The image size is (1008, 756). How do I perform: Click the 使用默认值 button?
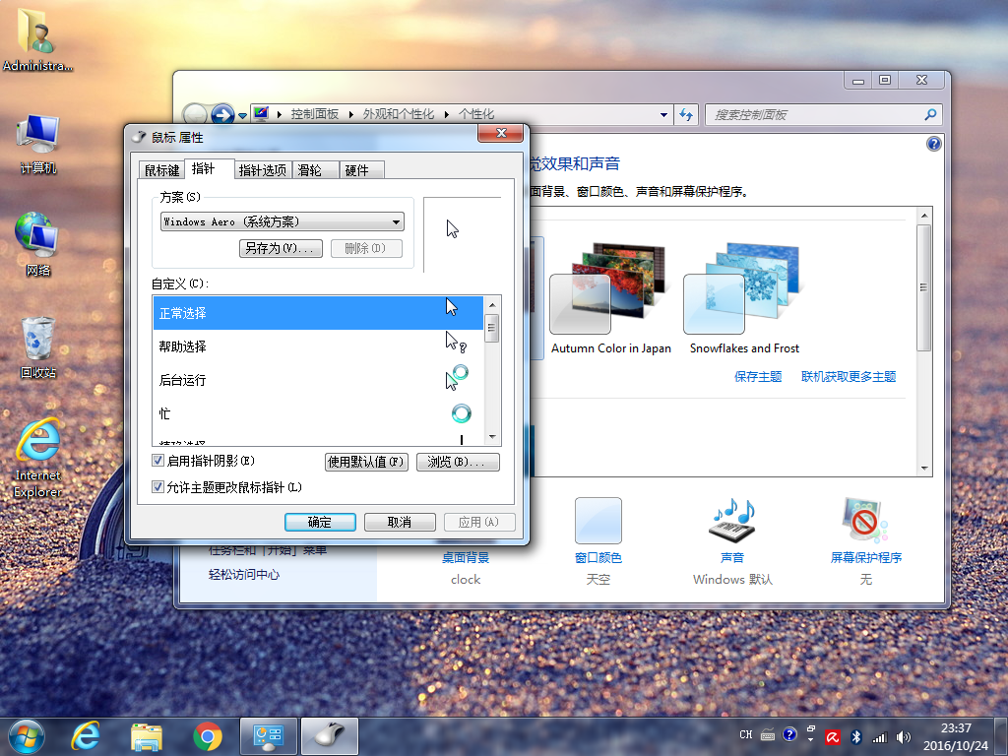(366, 462)
